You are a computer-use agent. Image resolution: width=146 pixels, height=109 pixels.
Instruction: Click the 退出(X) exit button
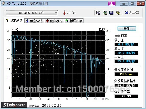click(132, 13)
